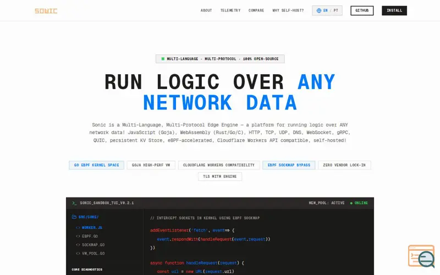Screen dimensions: 440x275
Task: Click the green ONLINE status dot
Action: [351, 203]
